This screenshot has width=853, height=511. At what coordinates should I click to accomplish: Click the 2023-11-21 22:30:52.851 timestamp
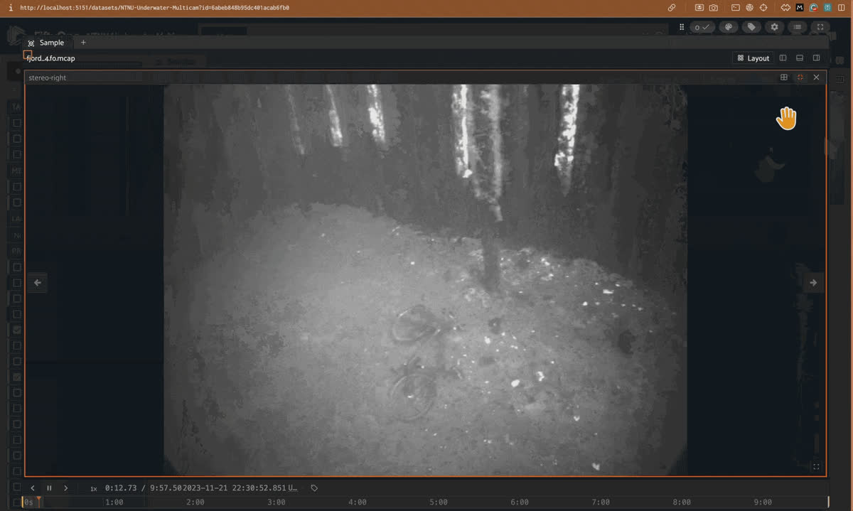(x=234, y=488)
